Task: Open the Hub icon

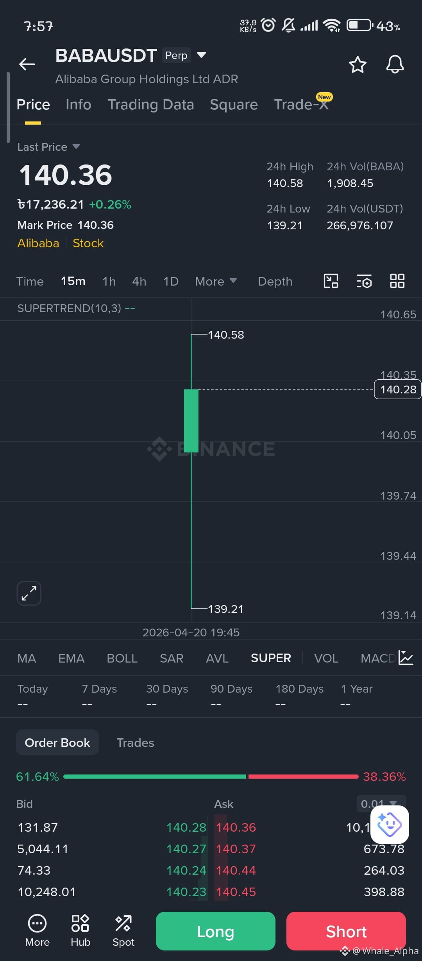Action: pos(80,931)
